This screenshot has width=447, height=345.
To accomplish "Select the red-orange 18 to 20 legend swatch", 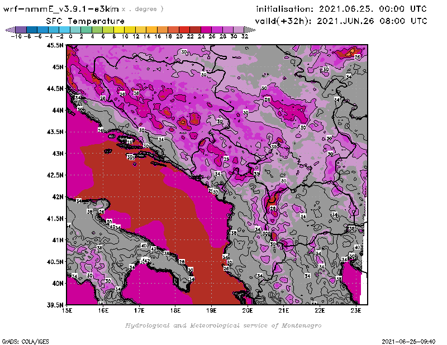I will 173,30.
